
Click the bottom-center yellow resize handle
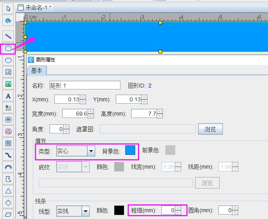pos(160,51)
